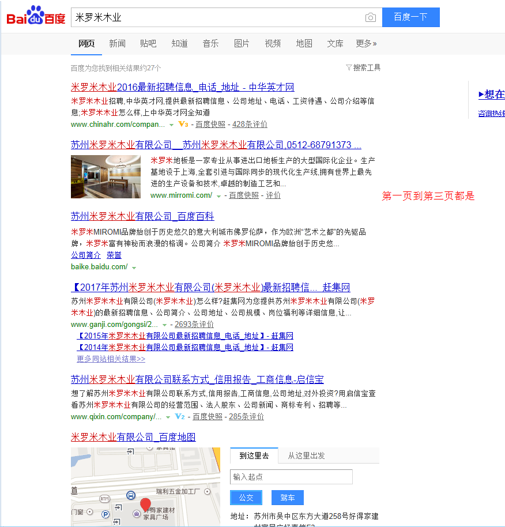
Task: Click the red pin marker on the map
Action: (x=146, y=505)
